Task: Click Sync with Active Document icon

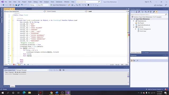Action: coord(146,12)
